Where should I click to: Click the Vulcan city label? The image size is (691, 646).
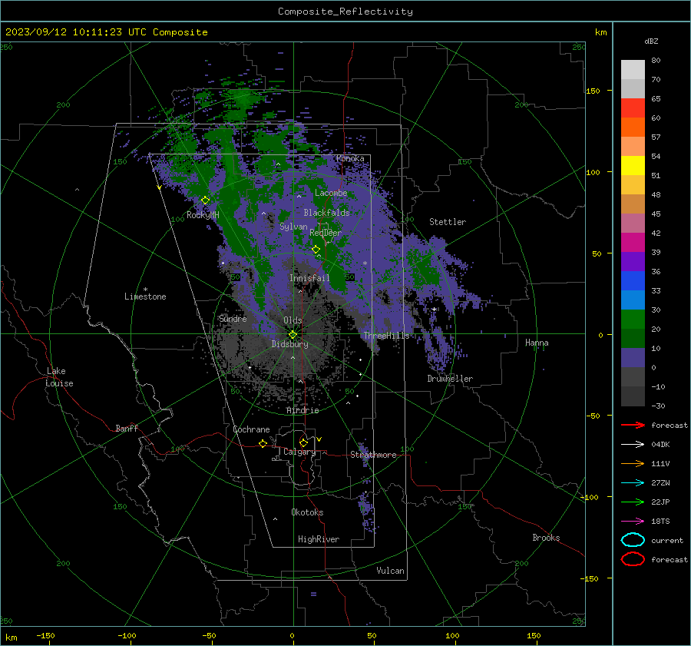(x=390, y=571)
